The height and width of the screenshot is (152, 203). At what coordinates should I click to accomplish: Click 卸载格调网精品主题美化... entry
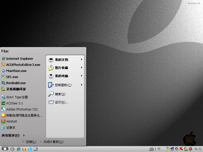[x=22, y=116]
